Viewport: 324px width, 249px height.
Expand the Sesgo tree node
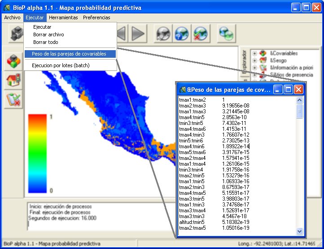(254, 60)
